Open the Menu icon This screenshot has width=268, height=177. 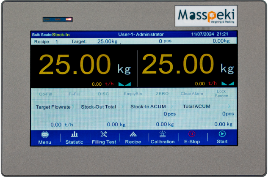(x=44, y=134)
